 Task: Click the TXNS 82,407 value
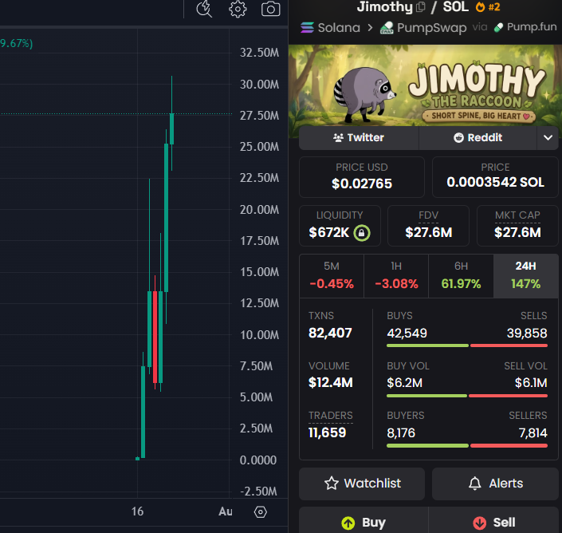pyautogui.click(x=330, y=334)
